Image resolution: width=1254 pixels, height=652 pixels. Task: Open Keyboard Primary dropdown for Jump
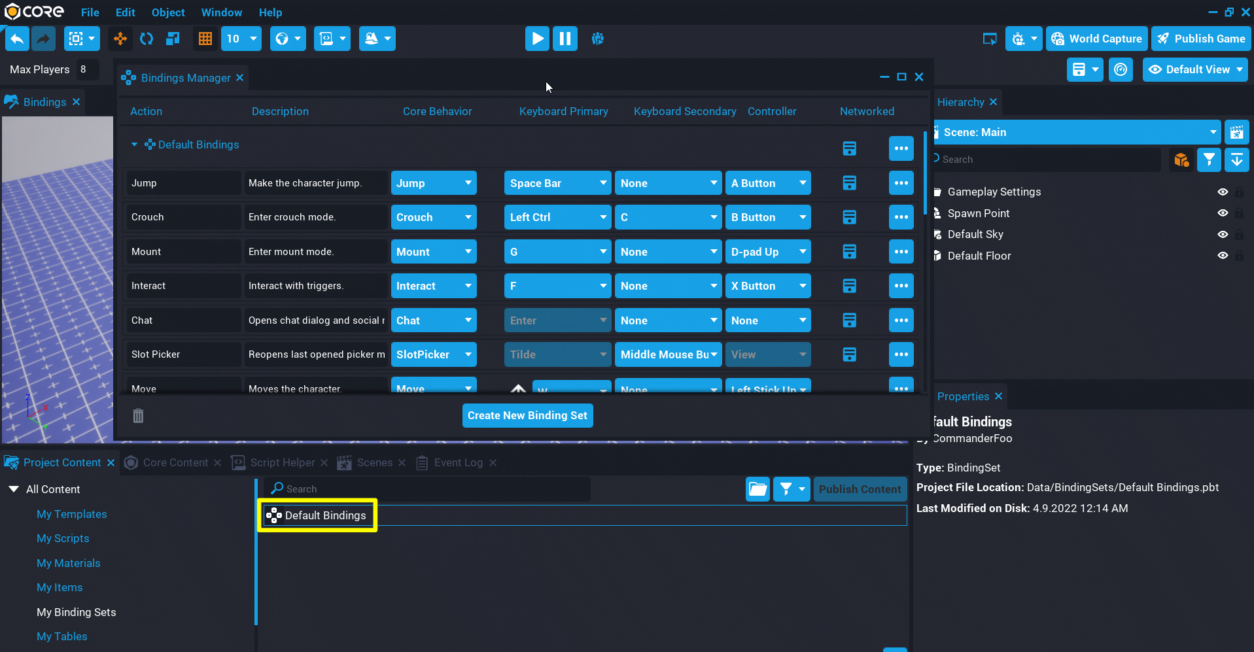(557, 183)
